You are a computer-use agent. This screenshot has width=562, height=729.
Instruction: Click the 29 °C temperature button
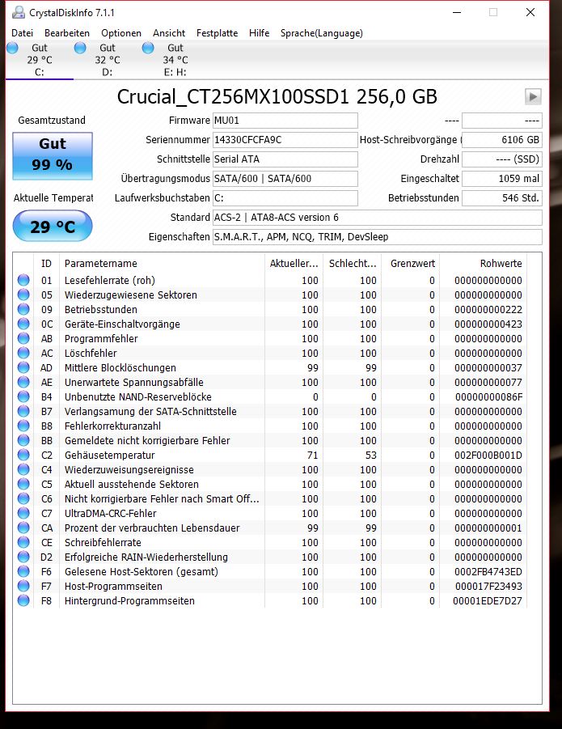[x=53, y=226]
